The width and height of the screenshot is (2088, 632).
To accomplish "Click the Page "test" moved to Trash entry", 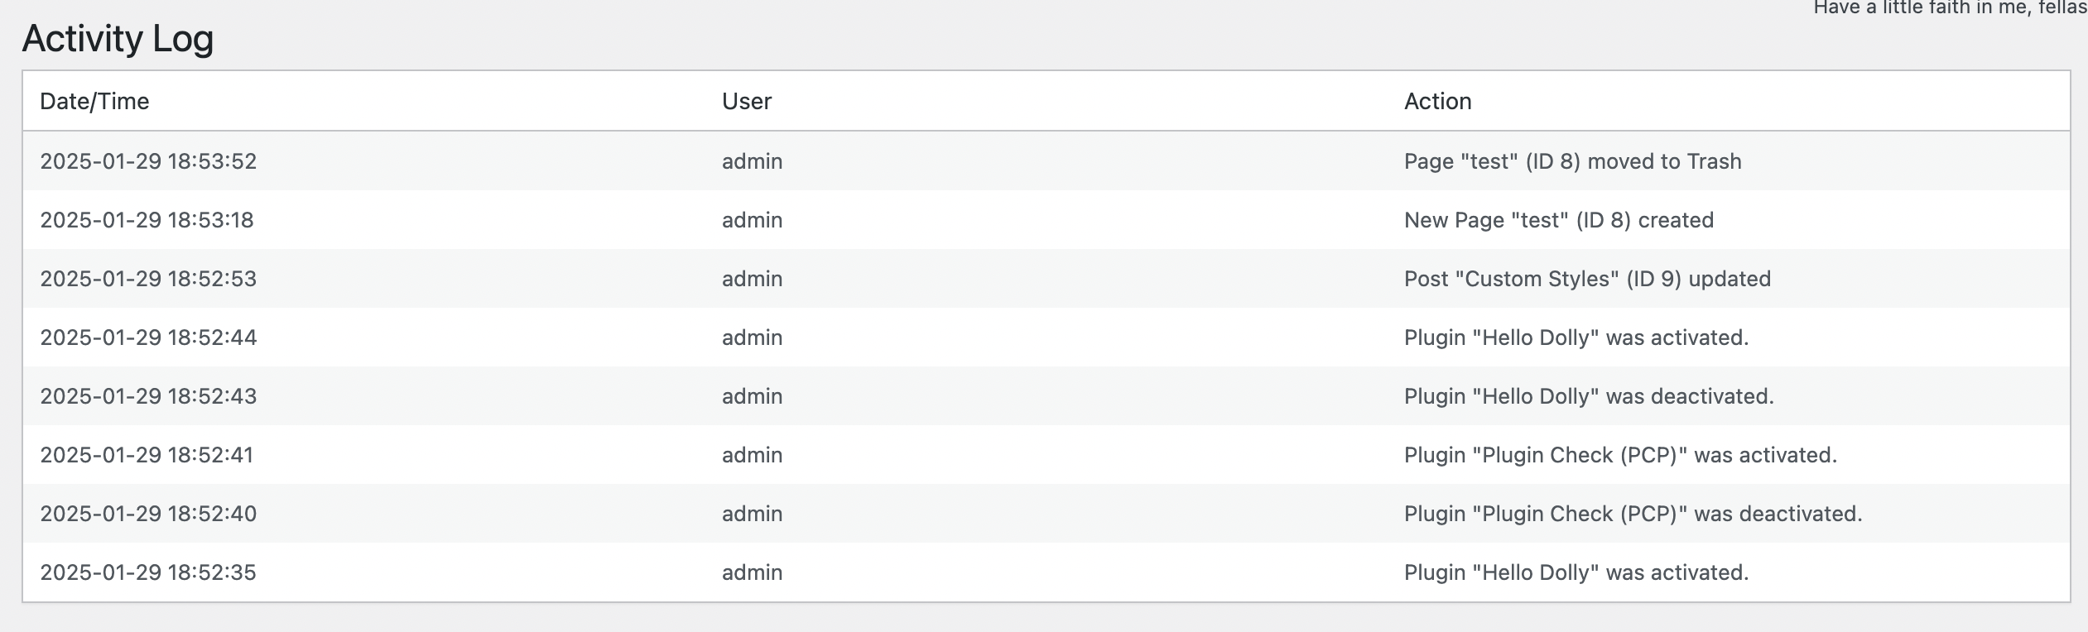I will (1572, 160).
